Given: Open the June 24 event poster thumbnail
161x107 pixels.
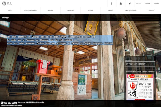Looking at the screenshot, I should [x=140, y=87].
